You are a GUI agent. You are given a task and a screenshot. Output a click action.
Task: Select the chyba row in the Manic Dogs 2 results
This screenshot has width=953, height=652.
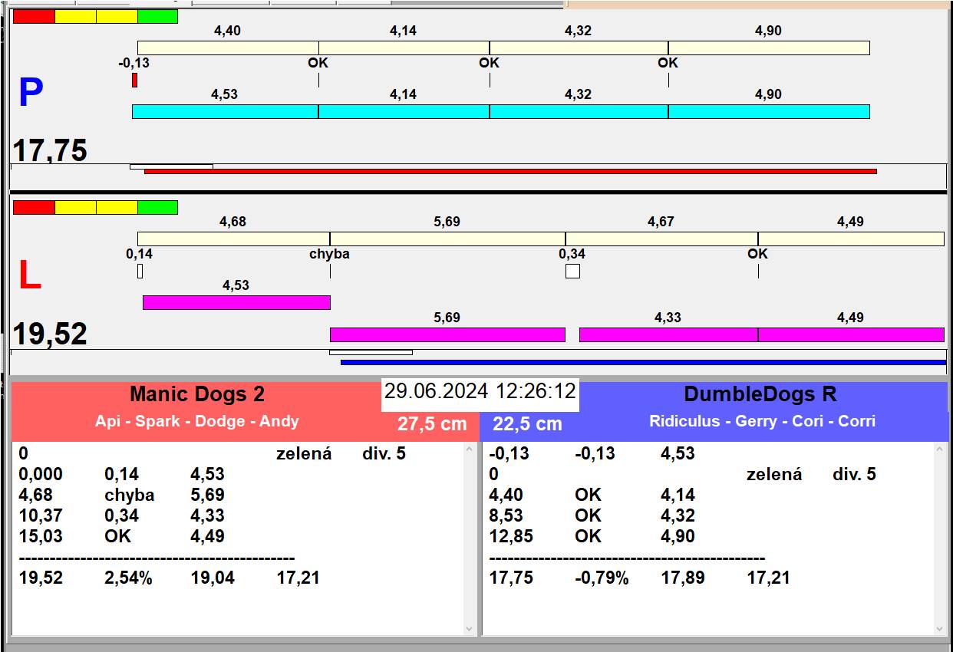tap(130, 495)
